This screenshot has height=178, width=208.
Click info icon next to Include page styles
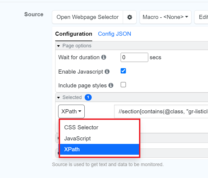111,85
